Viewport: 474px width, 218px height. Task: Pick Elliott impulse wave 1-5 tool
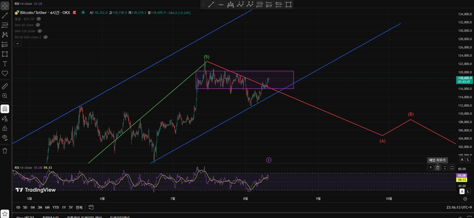[240, 5]
